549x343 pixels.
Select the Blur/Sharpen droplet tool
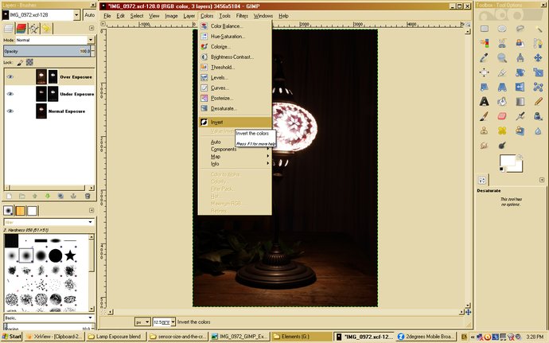[538, 131]
